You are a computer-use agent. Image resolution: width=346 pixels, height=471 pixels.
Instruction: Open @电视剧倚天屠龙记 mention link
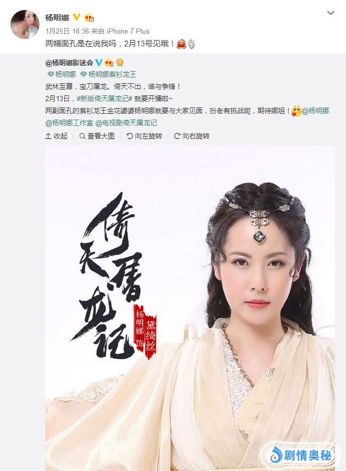click(126, 123)
